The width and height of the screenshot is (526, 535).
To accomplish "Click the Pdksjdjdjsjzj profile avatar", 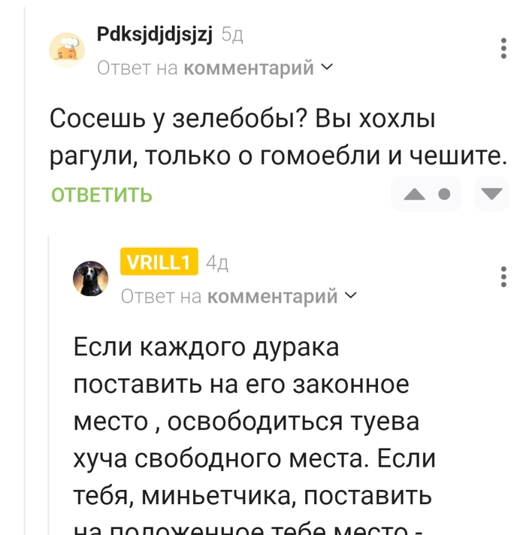I will click(x=68, y=50).
